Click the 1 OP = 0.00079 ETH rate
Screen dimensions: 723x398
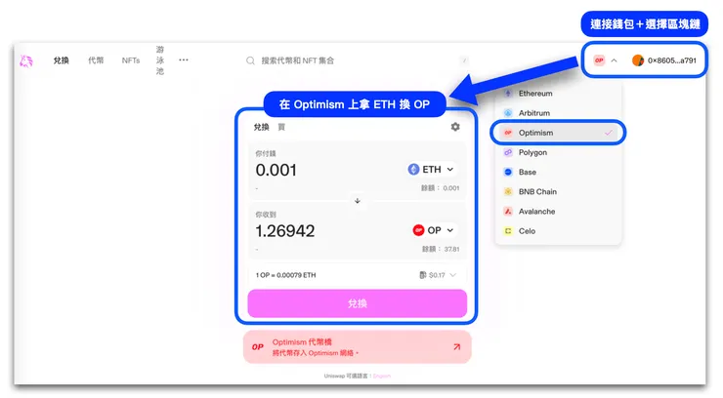(x=286, y=275)
